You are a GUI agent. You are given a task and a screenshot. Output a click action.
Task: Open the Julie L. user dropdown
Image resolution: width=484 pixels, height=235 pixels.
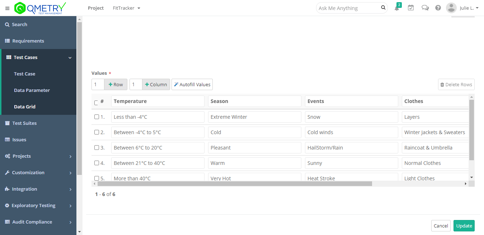[x=469, y=8]
